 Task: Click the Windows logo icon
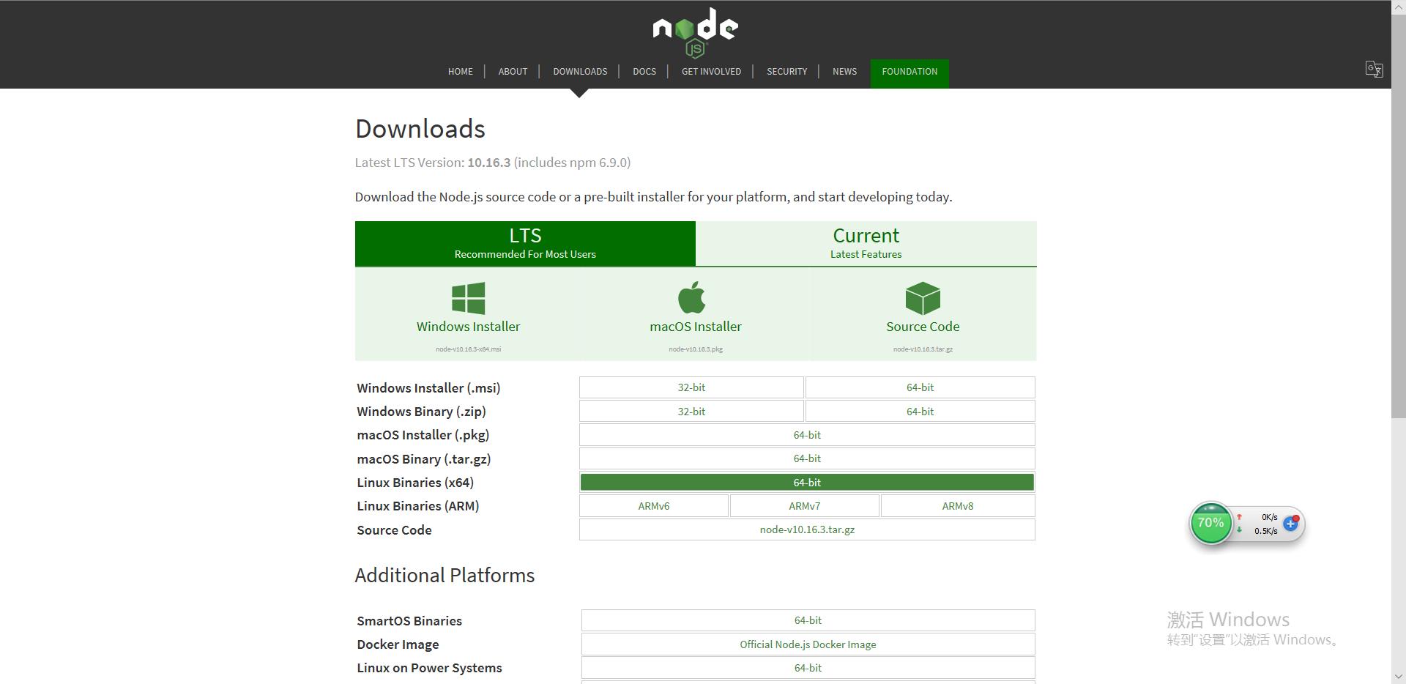(468, 298)
